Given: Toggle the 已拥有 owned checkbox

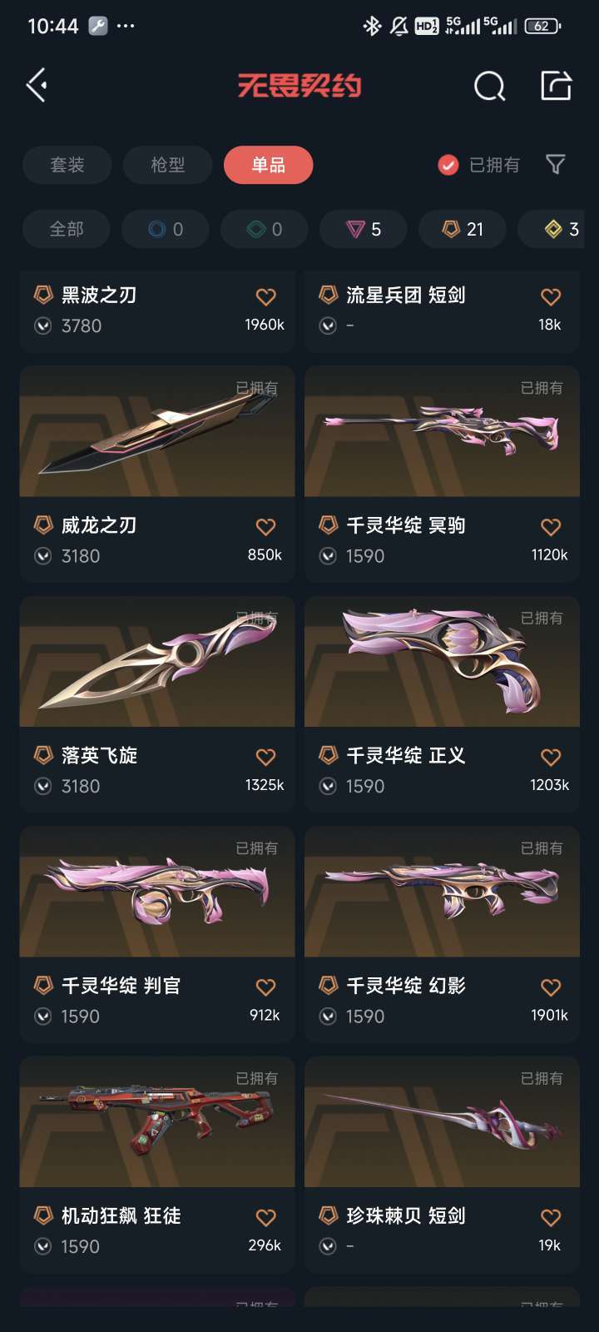Looking at the screenshot, I should point(448,165).
